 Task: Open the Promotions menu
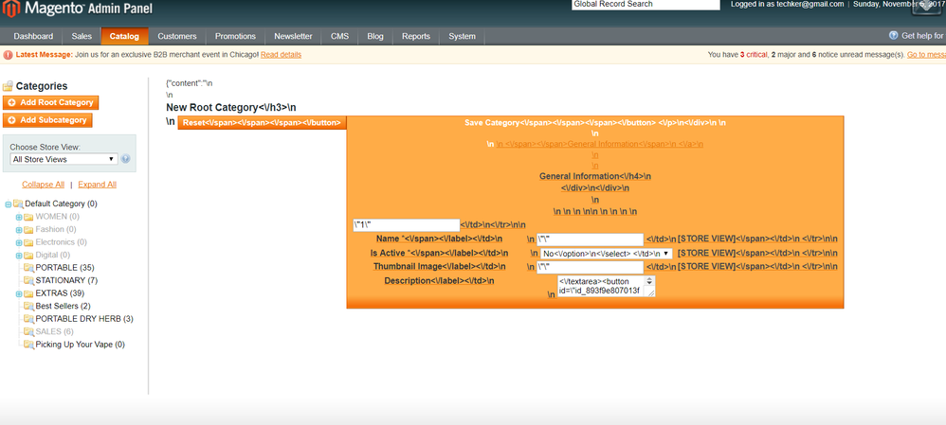[235, 37]
